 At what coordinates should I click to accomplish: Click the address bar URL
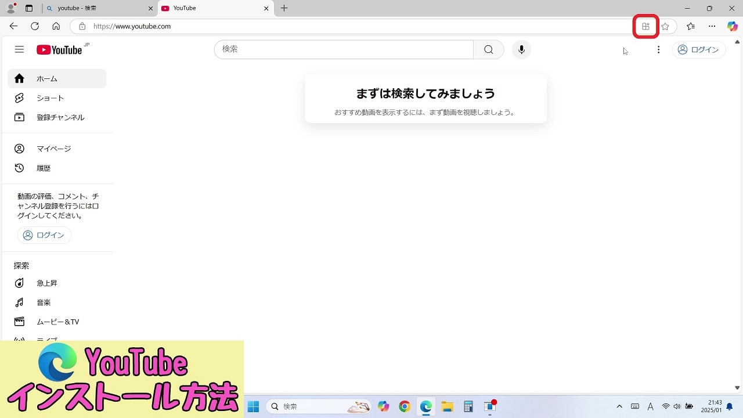pyautogui.click(x=132, y=26)
